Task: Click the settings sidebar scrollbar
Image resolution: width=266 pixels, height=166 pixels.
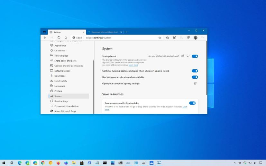Action: click(x=93, y=87)
